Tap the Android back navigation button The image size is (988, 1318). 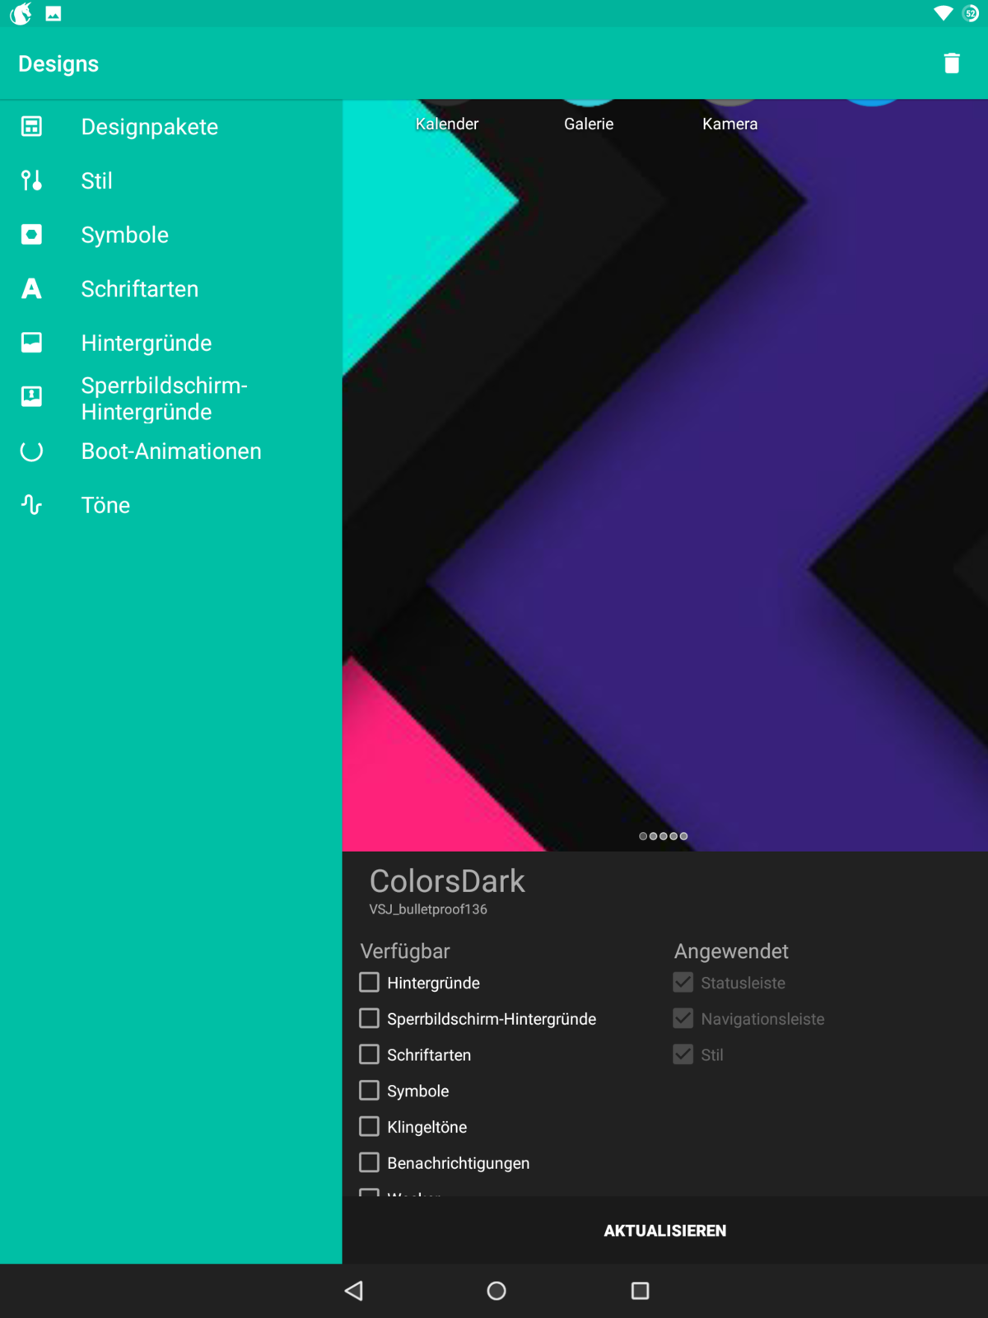click(354, 1291)
